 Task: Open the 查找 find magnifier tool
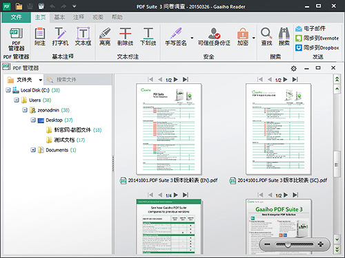click(x=266, y=36)
